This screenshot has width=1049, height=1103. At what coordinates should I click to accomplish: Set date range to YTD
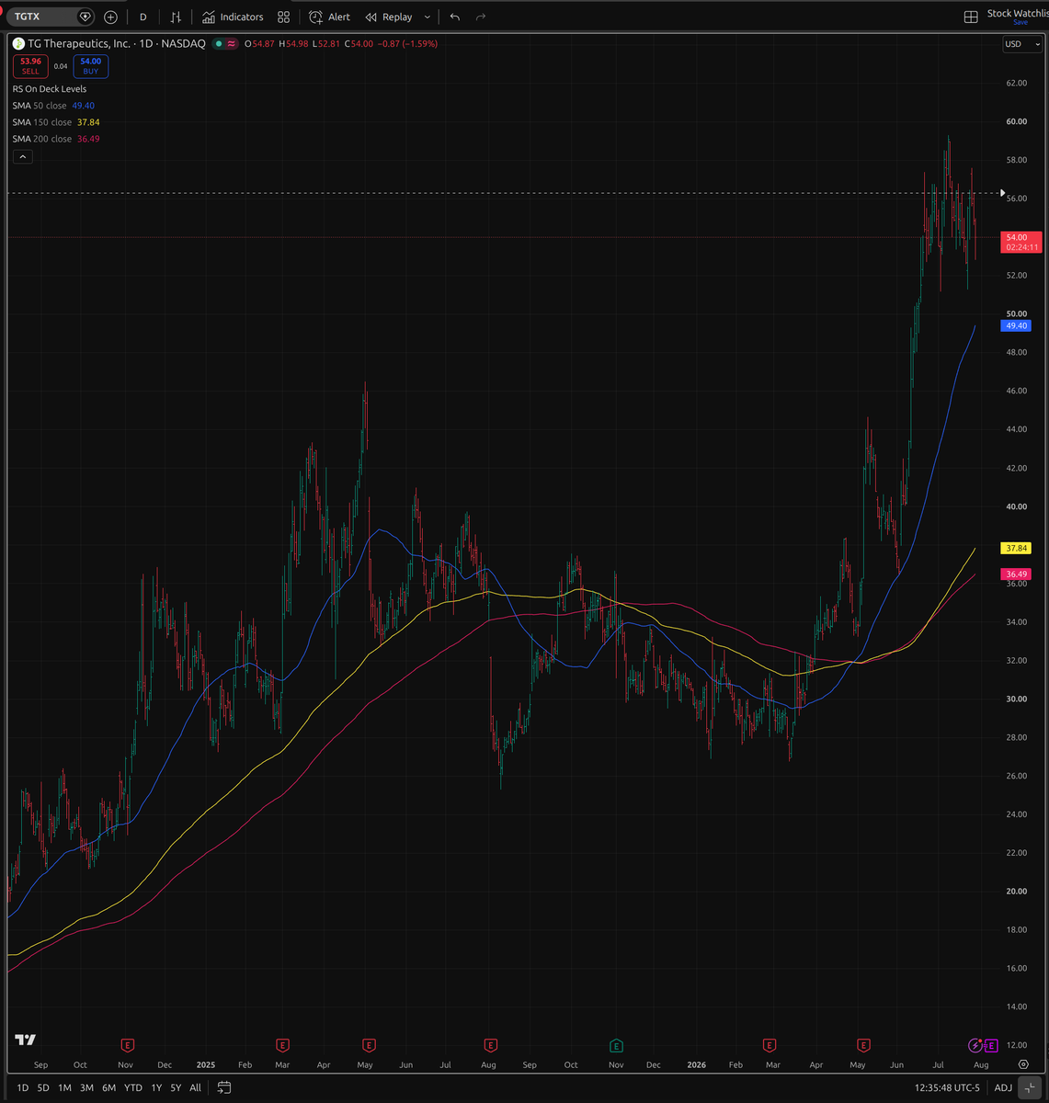coord(133,1087)
